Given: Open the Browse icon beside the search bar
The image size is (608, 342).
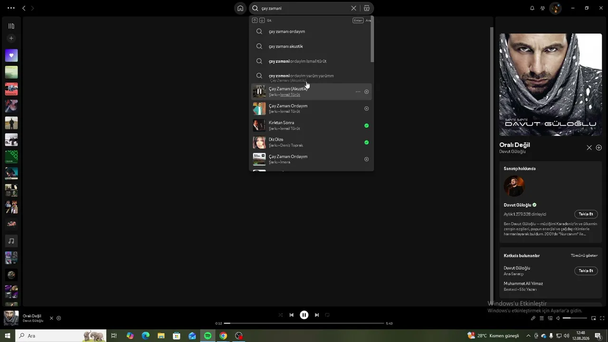Looking at the screenshot, I should pos(367,8).
